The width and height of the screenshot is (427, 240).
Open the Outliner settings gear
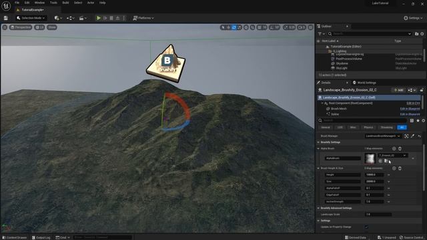(x=422, y=34)
